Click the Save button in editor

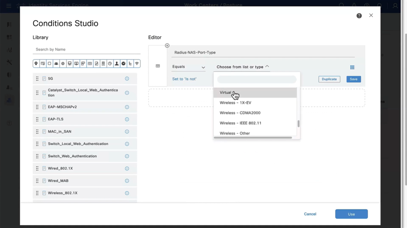tap(353, 79)
